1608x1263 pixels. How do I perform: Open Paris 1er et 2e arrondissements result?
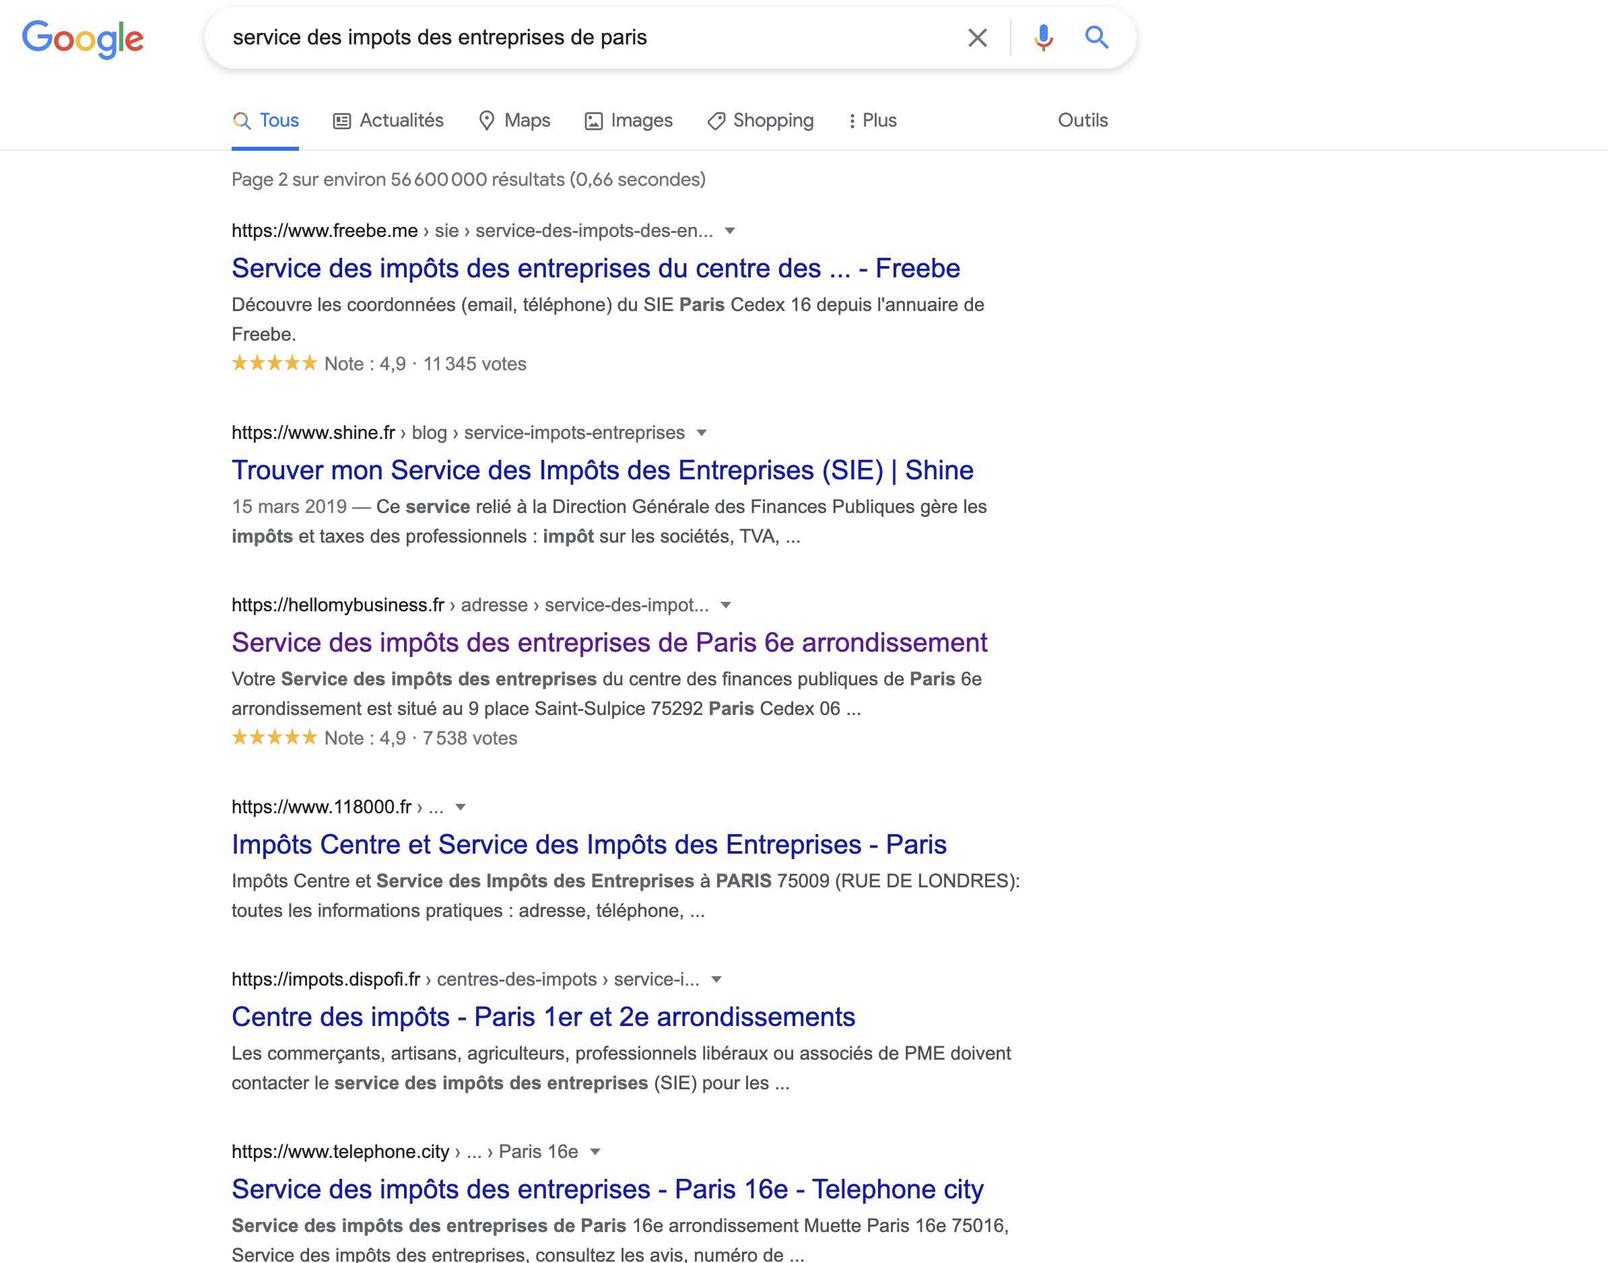[x=543, y=1017]
